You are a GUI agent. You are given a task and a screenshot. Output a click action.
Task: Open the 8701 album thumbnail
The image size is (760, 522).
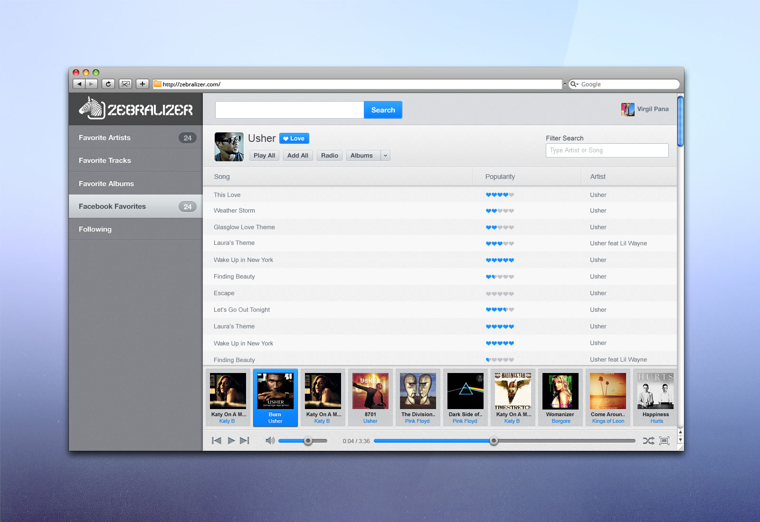tap(370, 391)
